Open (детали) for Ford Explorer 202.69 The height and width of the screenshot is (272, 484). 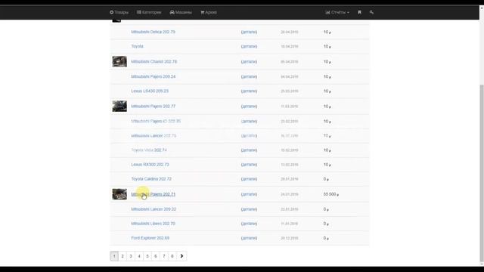249,238
